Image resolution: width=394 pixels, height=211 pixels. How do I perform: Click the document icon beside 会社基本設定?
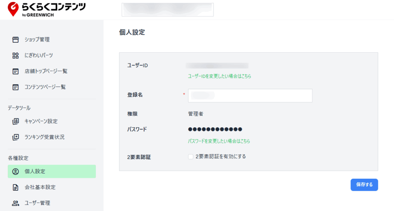(x=15, y=188)
